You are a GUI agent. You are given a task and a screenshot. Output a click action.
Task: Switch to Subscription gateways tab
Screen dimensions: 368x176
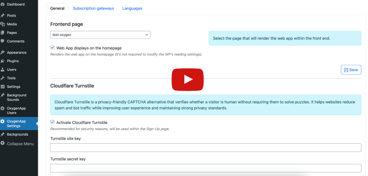pyautogui.click(x=93, y=8)
